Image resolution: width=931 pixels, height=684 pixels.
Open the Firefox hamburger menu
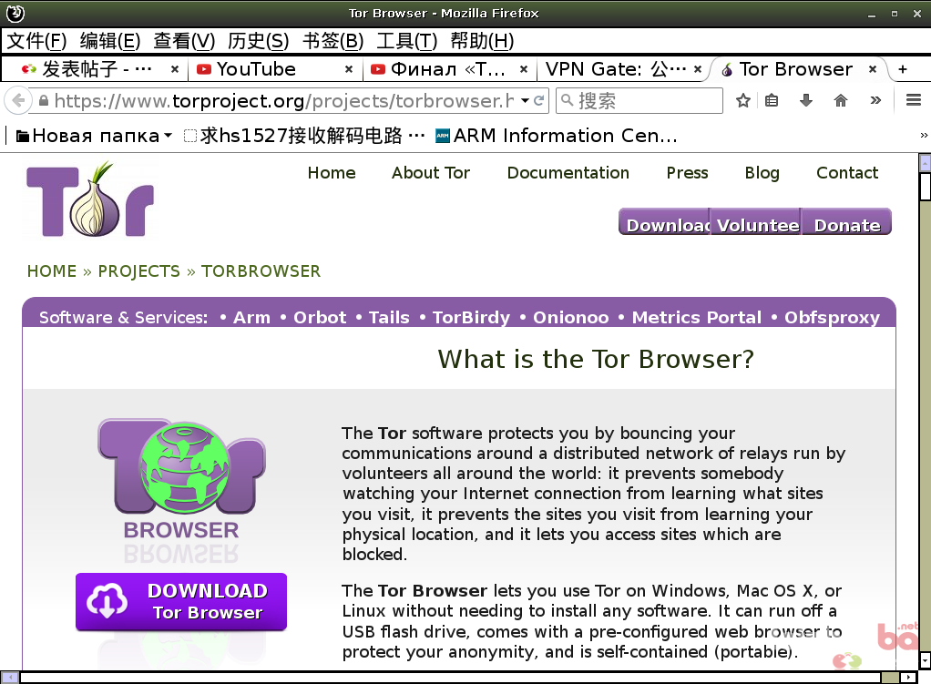click(913, 100)
